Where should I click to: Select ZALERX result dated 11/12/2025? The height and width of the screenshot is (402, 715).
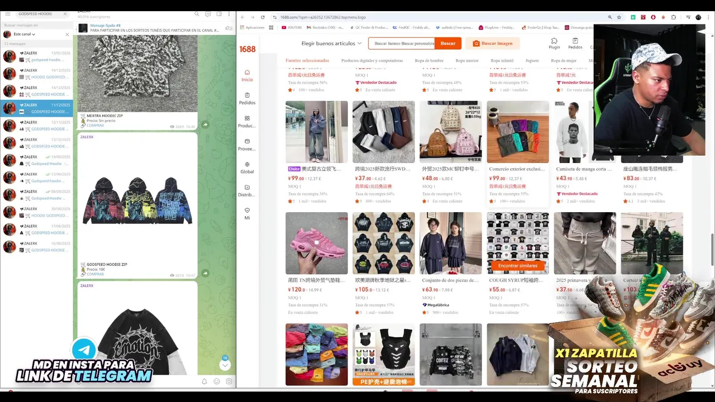pos(36,108)
